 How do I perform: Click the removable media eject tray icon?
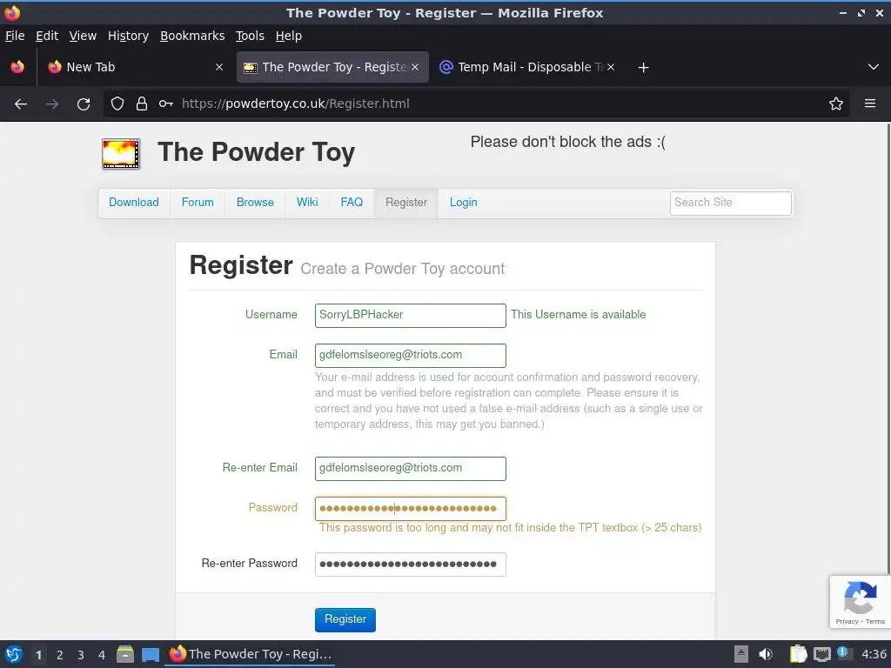point(741,654)
